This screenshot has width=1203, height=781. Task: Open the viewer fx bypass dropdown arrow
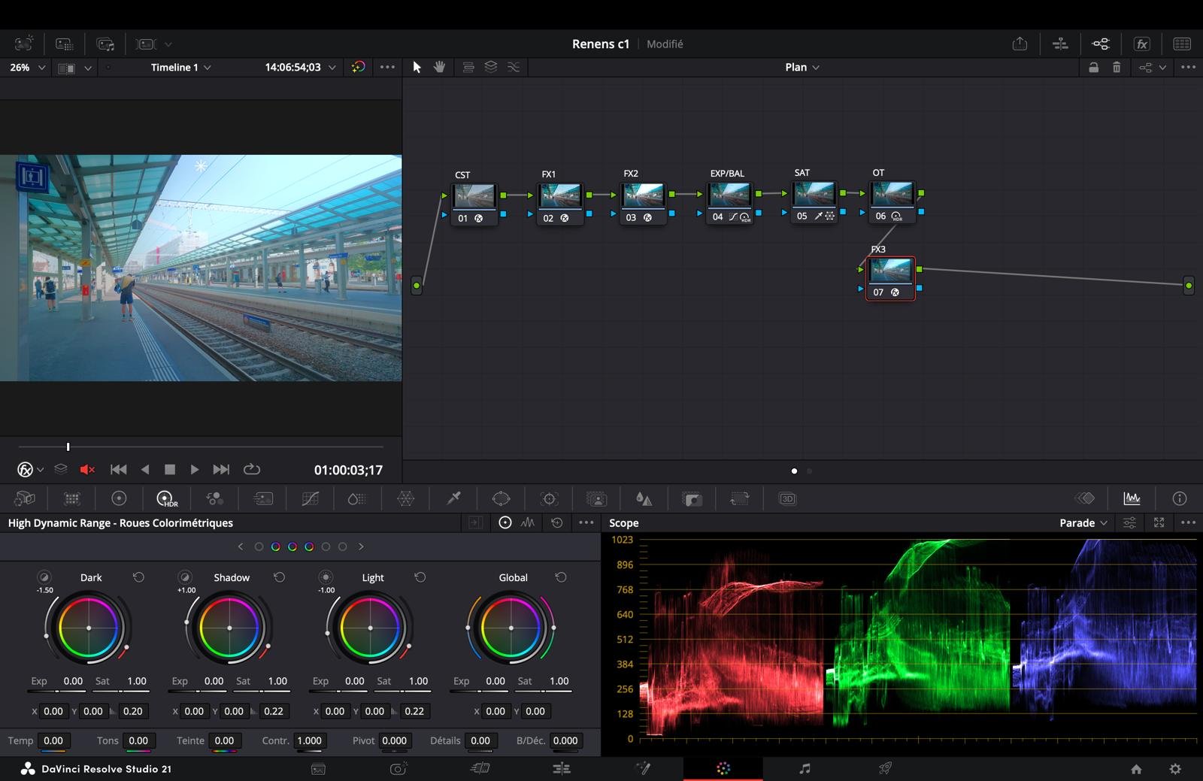coord(40,470)
